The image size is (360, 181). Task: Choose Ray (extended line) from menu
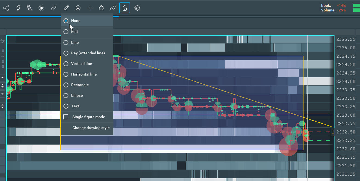88,53
